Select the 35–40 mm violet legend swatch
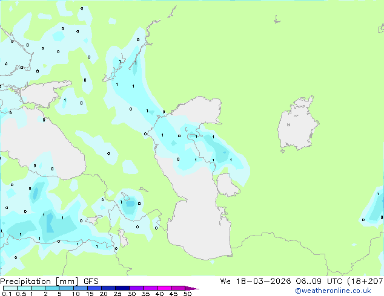This screenshot has width=384, height=296. point(150,288)
